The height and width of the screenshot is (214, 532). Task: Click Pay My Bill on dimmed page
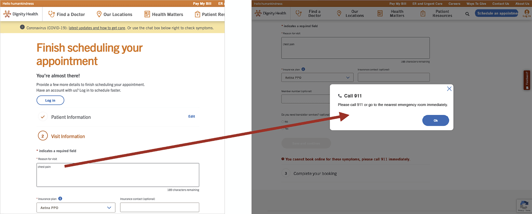[398, 3]
